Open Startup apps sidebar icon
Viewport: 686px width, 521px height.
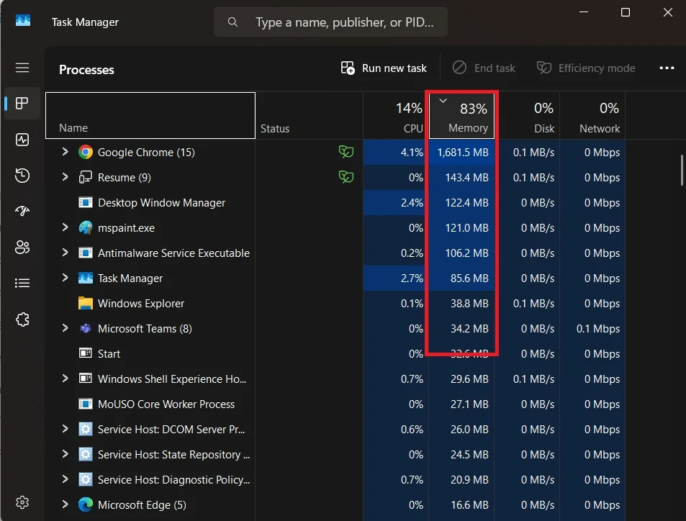[x=22, y=212]
